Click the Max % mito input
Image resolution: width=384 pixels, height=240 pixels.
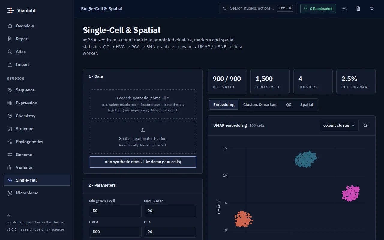pos(170,211)
